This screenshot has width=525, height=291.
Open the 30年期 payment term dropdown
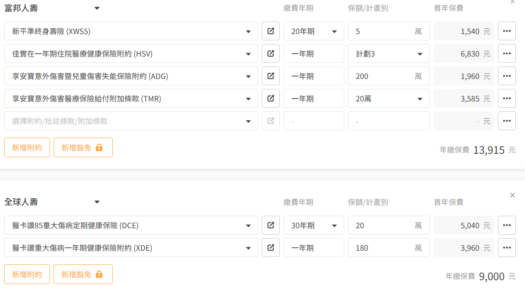coord(314,225)
